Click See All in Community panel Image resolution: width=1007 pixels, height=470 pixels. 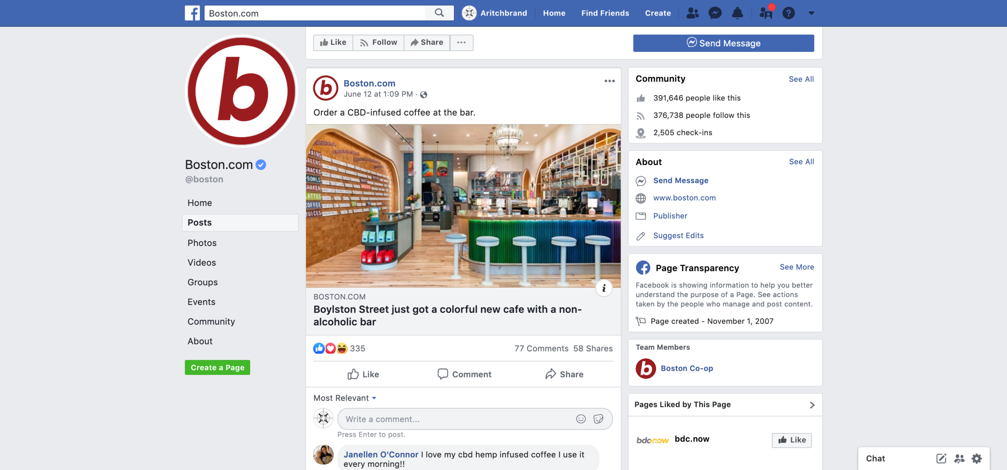(x=801, y=79)
